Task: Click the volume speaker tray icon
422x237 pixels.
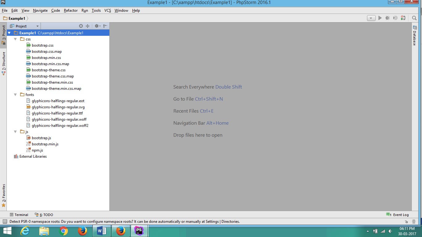Action: pyautogui.click(x=390, y=231)
